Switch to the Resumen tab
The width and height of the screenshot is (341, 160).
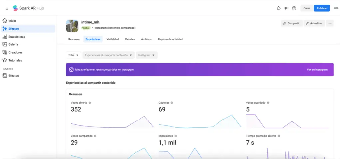(x=74, y=39)
